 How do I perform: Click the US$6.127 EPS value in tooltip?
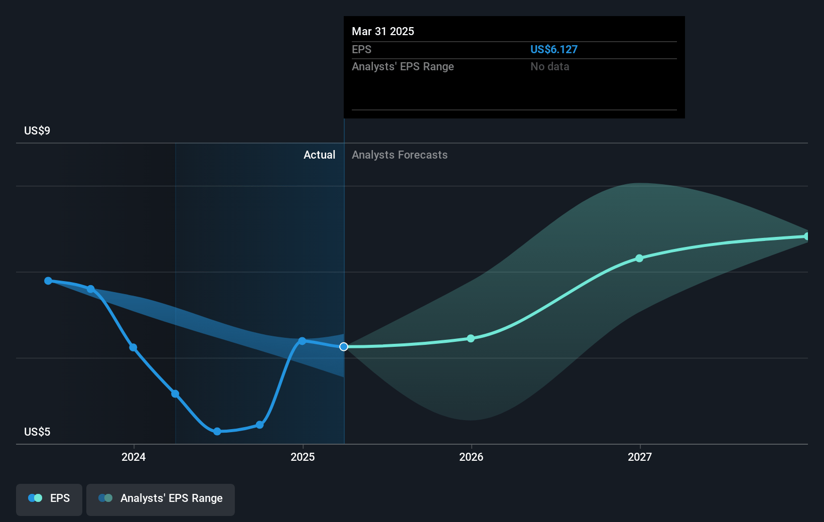click(554, 49)
